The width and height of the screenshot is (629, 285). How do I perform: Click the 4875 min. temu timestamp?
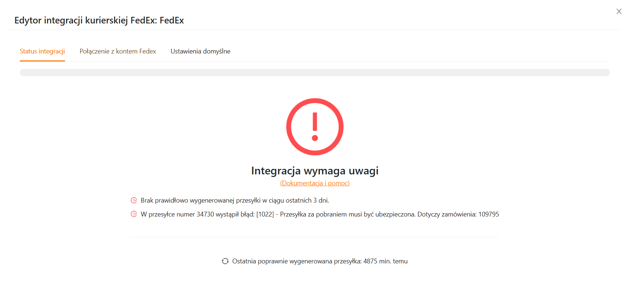pyautogui.click(x=385, y=261)
